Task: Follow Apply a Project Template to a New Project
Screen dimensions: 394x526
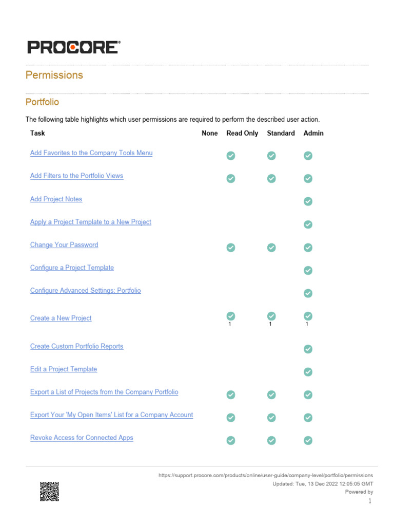Action: point(91,222)
